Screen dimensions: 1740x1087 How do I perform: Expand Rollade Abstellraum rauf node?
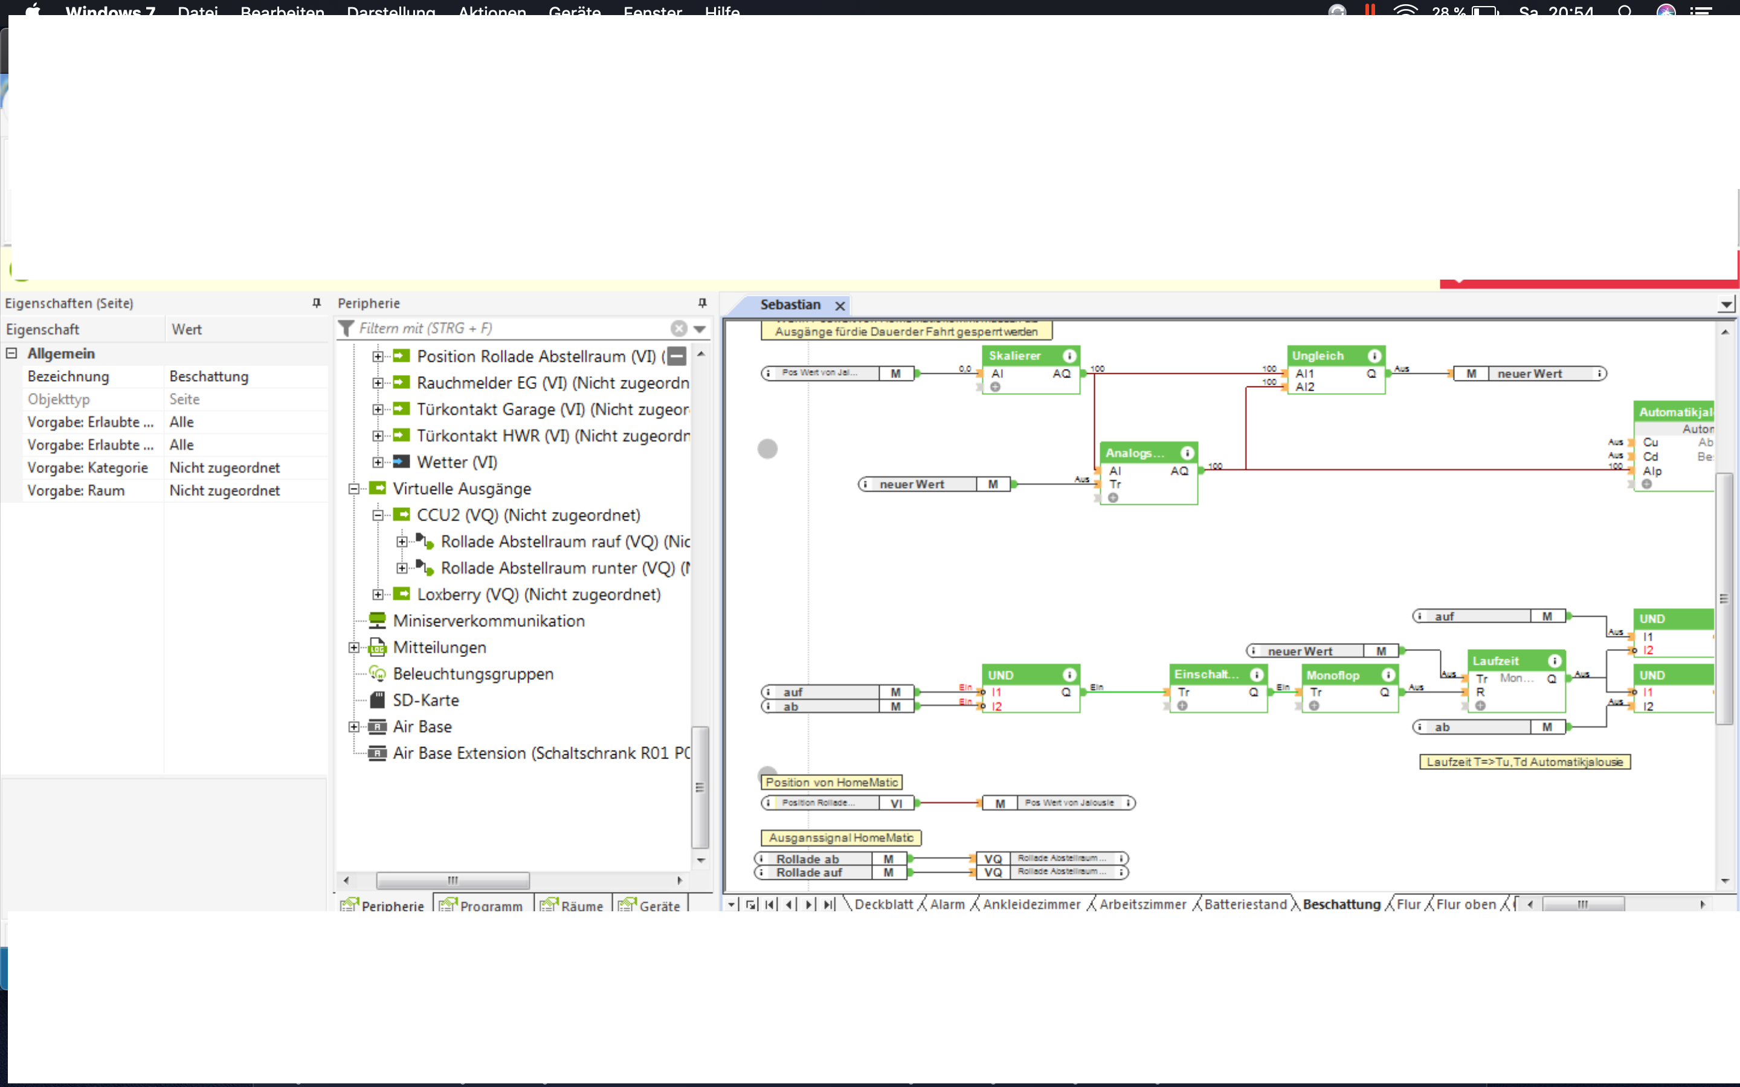pyautogui.click(x=402, y=541)
